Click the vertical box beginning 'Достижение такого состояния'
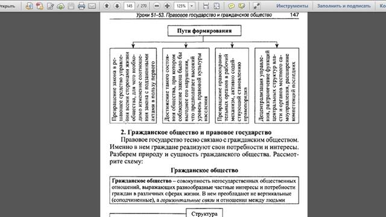Image resolution: width=386 pixels, height=217 pixels. 186,86
